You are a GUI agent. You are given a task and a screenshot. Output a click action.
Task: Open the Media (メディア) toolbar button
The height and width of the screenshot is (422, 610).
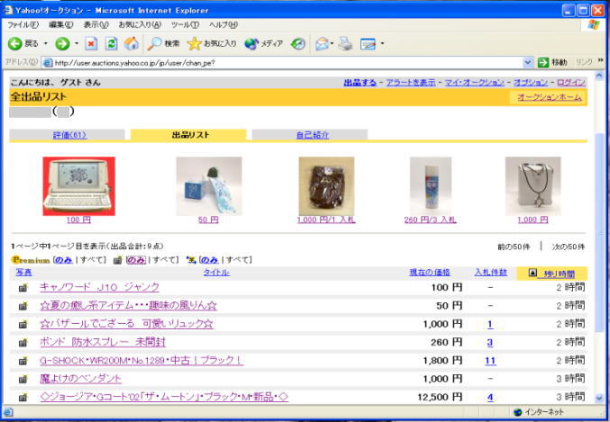[264, 43]
